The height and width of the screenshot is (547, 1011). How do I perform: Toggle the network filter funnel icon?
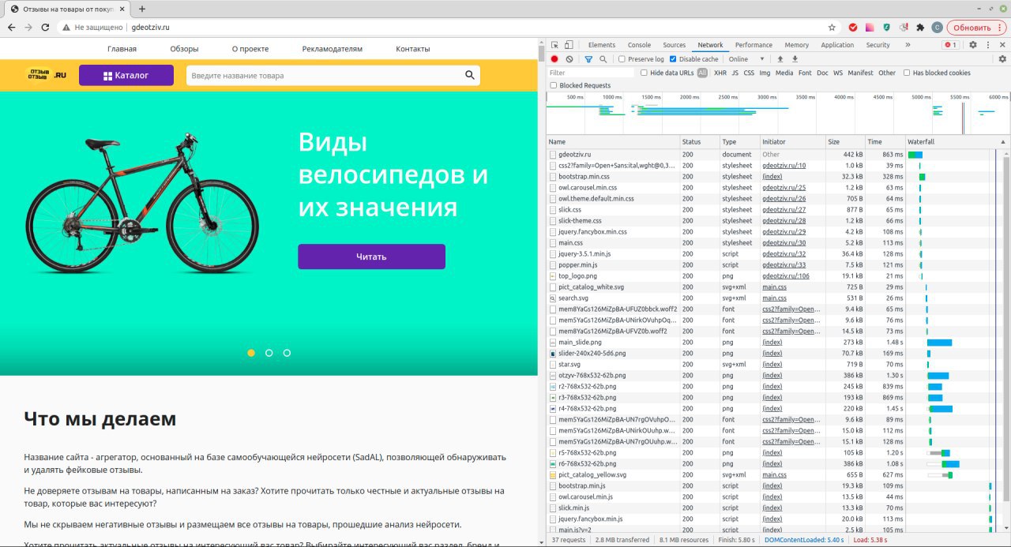(x=588, y=59)
